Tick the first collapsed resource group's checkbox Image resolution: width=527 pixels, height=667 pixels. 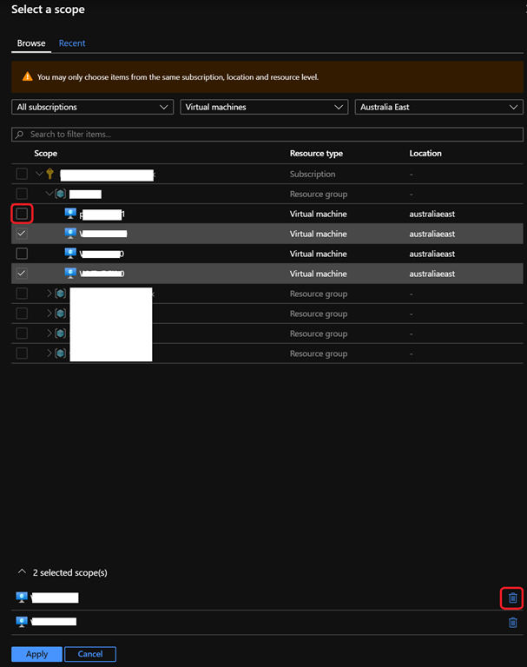(22, 294)
